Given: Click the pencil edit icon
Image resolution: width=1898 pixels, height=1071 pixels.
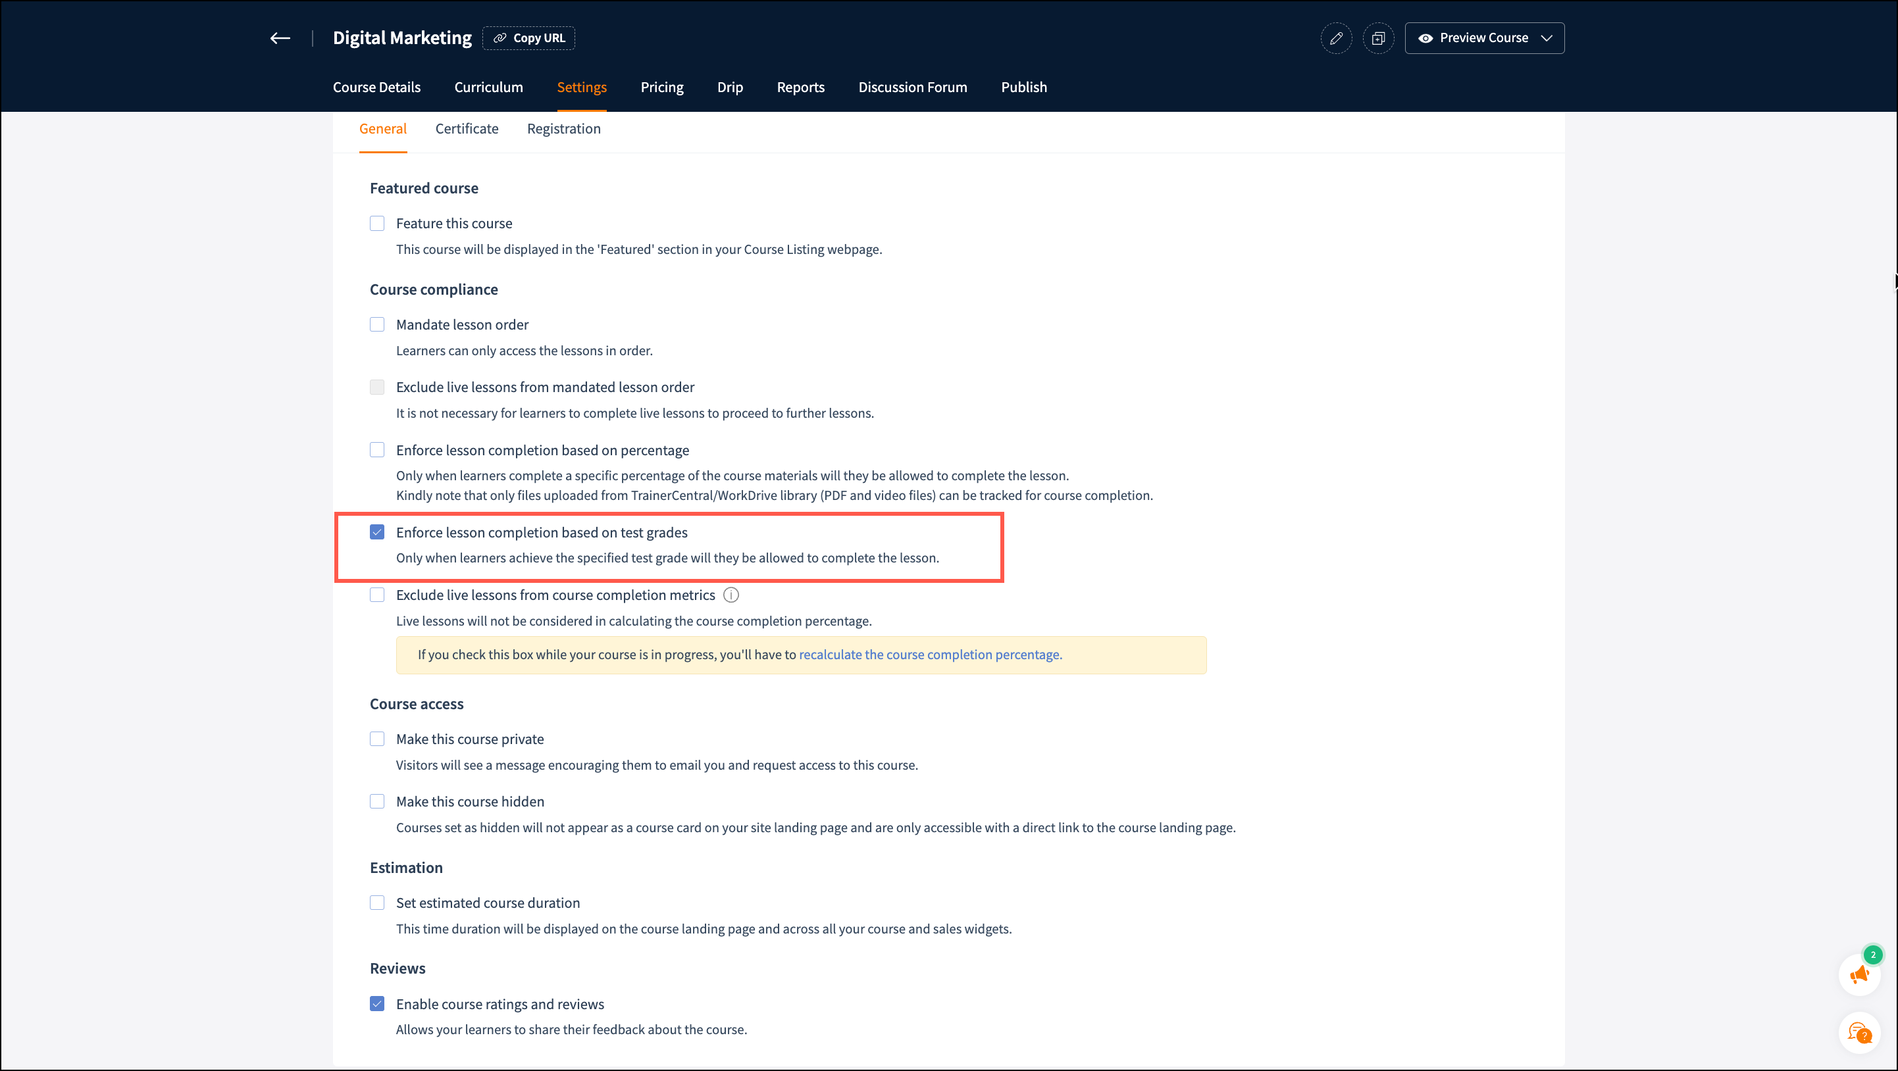Looking at the screenshot, I should click(1336, 38).
